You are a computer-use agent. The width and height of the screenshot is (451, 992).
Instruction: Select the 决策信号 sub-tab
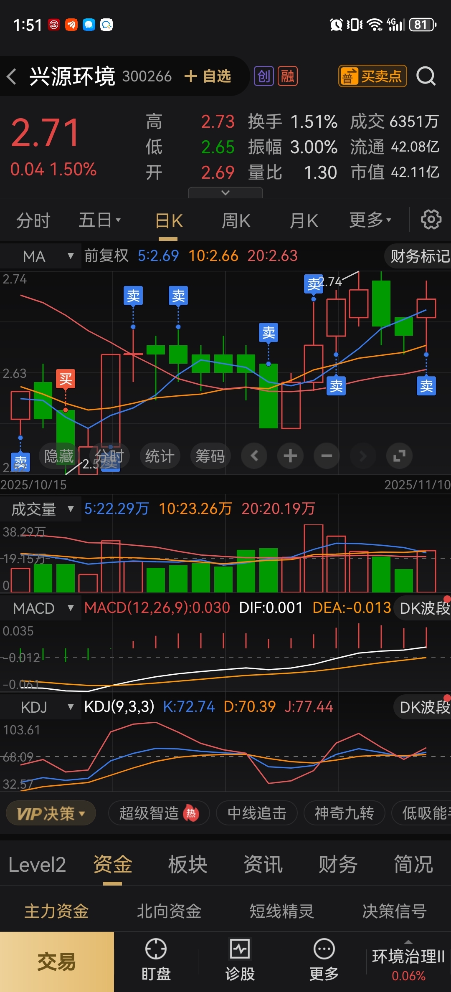coord(394,911)
